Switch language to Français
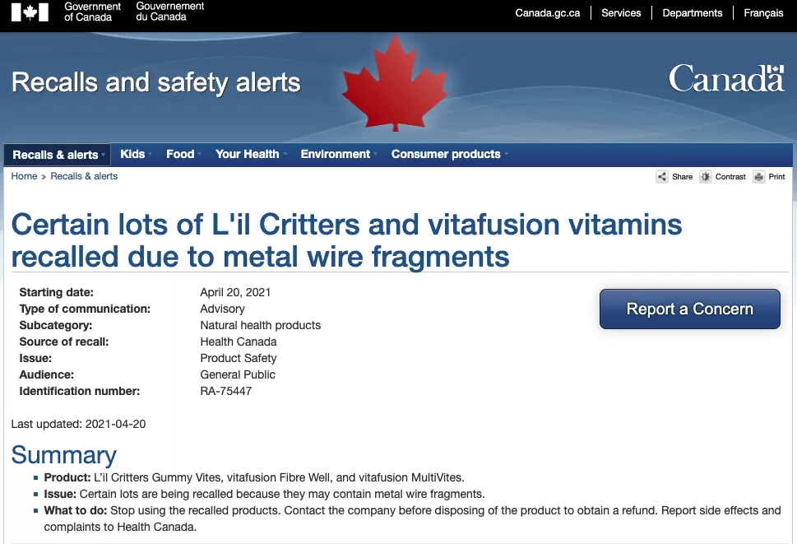This screenshot has height=544, width=797. tap(763, 12)
